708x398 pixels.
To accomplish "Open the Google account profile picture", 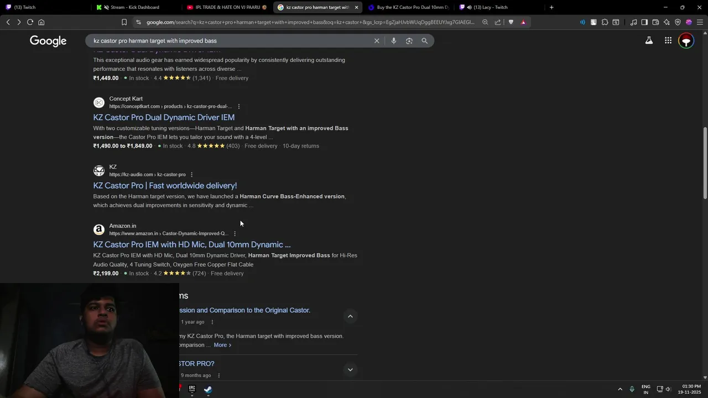I will tap(686, 41).
